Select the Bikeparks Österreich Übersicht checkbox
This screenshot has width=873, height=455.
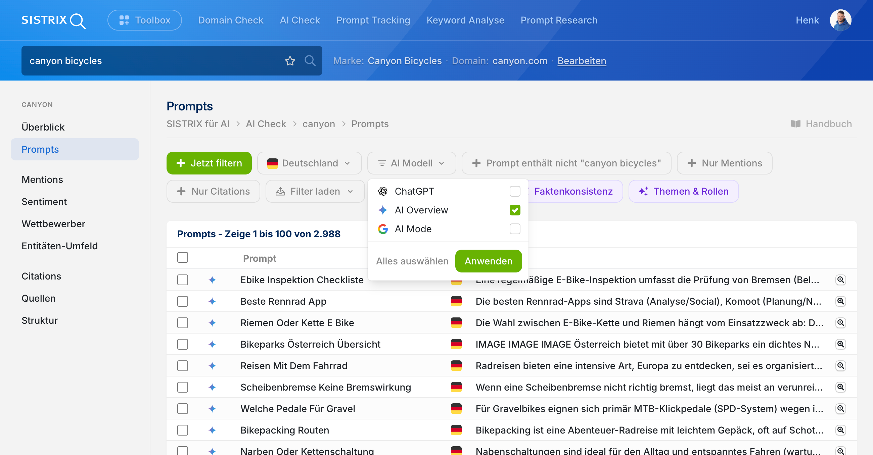pos(182,344)
